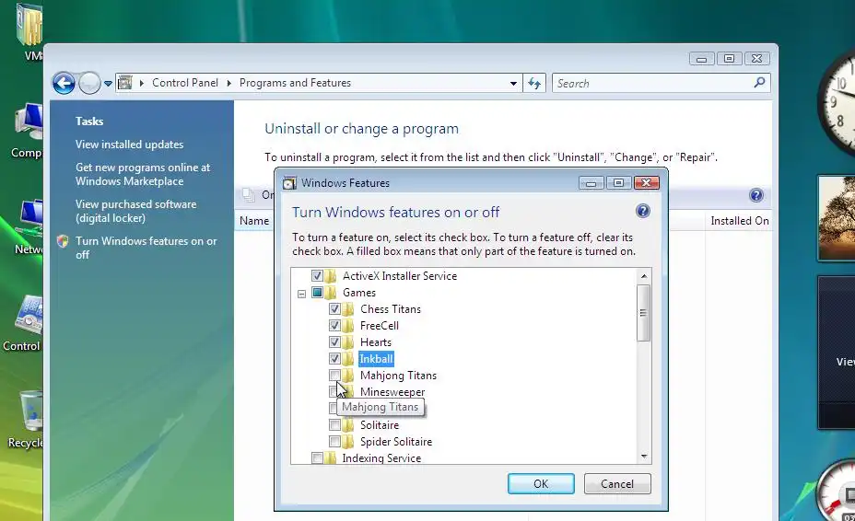
Task: Click the shield icon beside Turn Windows features
Action: pos(63,241)
